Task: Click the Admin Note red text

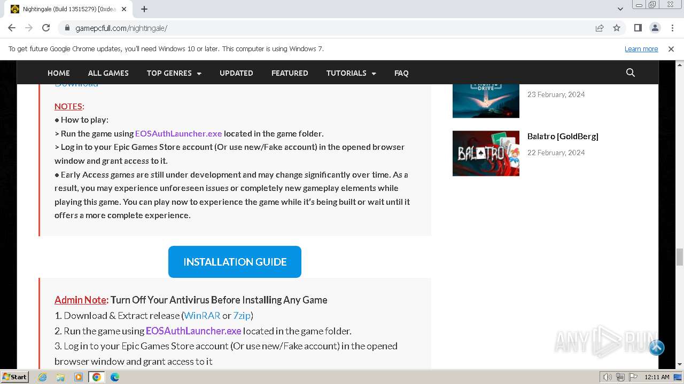Action: (x=81, y=300)
